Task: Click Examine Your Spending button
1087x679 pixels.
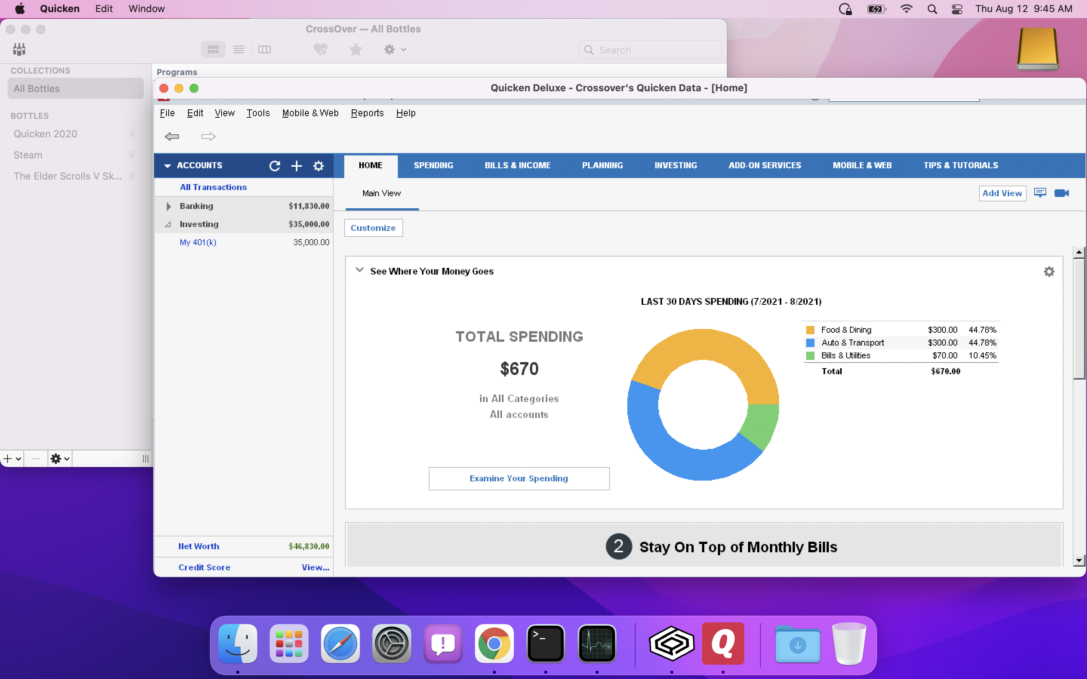Action: (519, 478)
